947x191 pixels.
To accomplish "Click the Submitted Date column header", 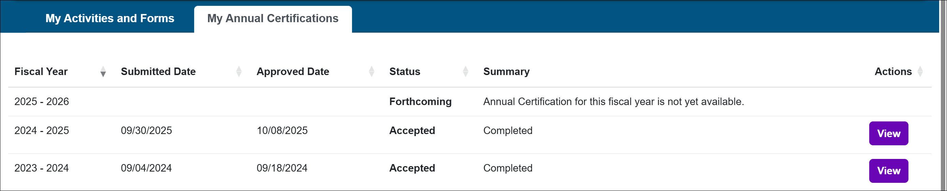I will click(x=158, y=71).
